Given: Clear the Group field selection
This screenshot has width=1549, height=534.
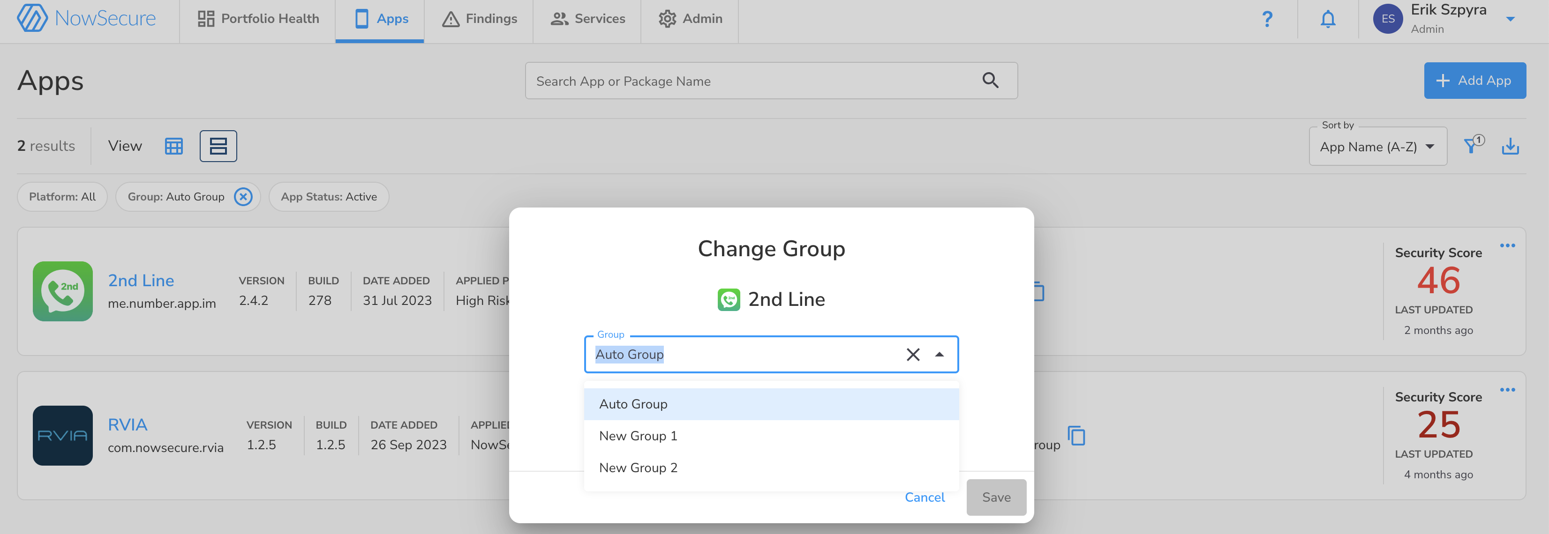Looking at the screenshot, I should pos(913,355).
